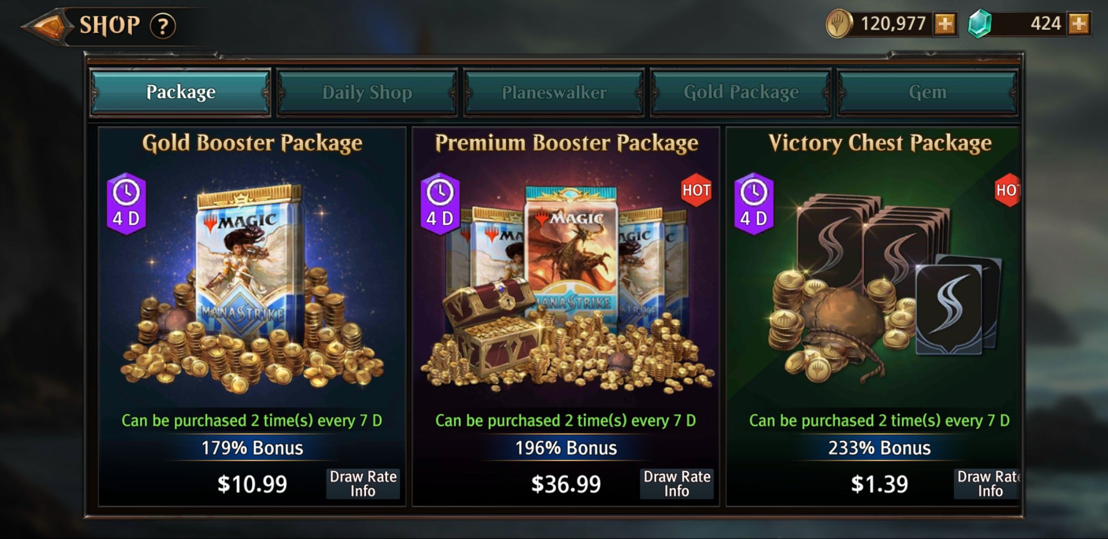Tap the gold coin currency icon

(x=839, y=24)
